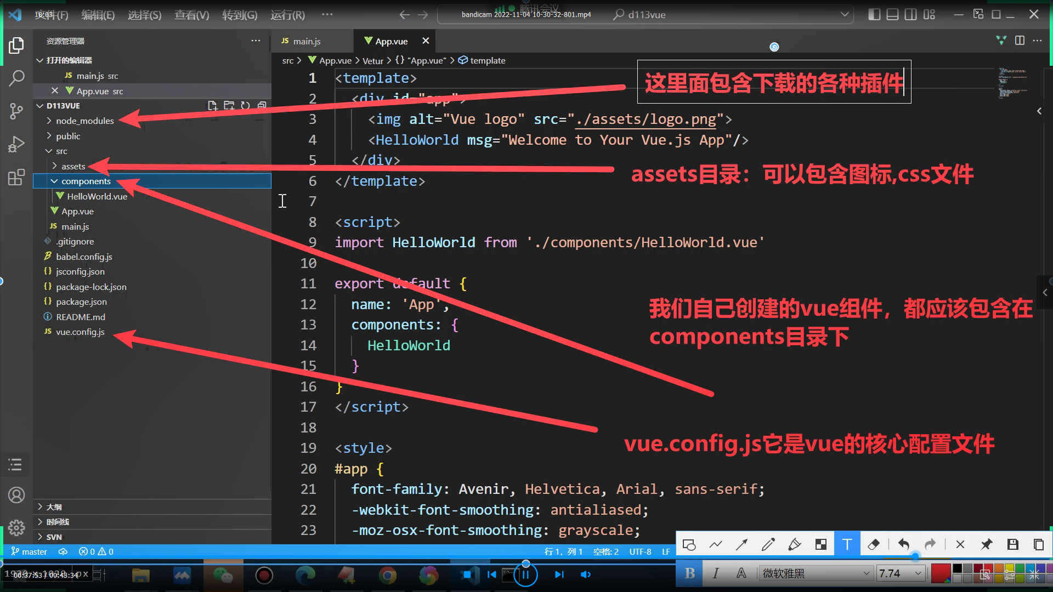
Task: Click the undo annotation arrow
Action: pyautogui.click(x=903, y=544)
